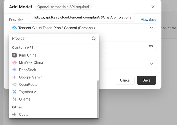Viewport: 177px width, 125px height.
Task: Click the Together AI dots icon
Action: (14, 92)
